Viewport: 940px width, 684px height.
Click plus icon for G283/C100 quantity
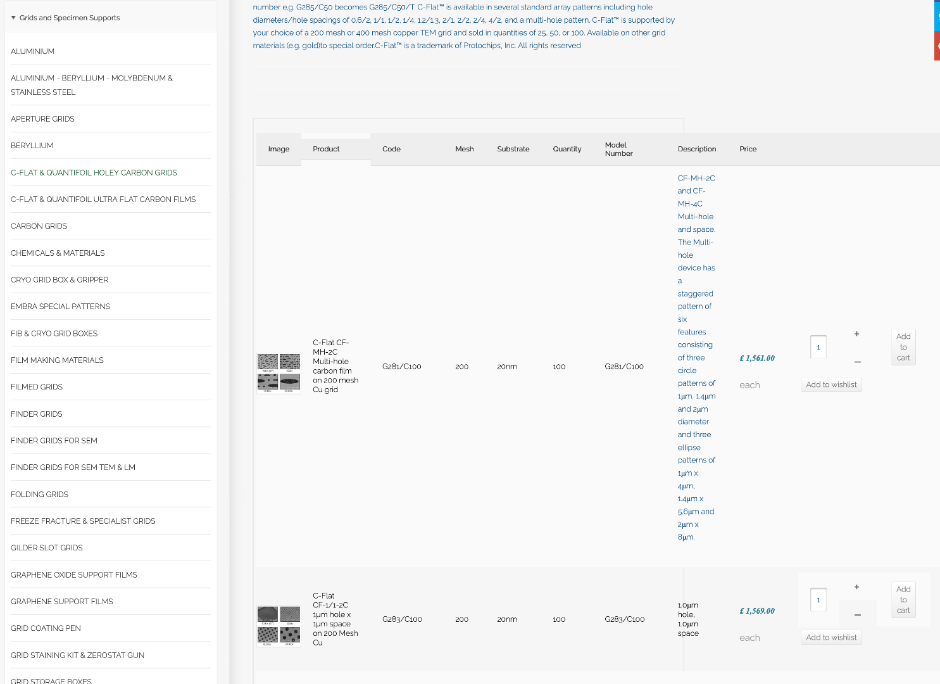[856, 587]
